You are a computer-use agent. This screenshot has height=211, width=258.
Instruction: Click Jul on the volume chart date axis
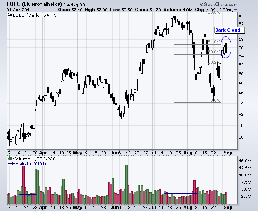point(153,207)
